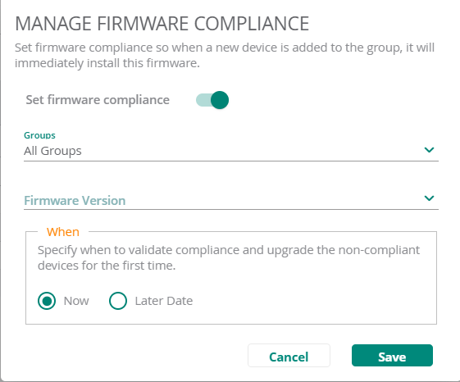The height and width of the screenshot is (382, 460).
Task: Click the Firmware Version chevron arrow
Action: (x=429, y=198)
